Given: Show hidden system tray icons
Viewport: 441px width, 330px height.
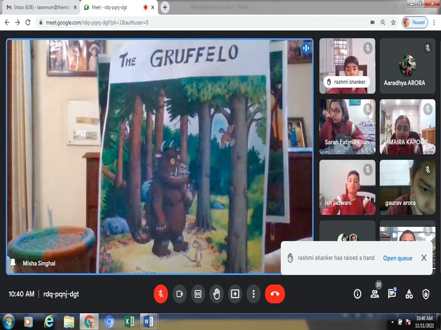Looking at the screenshot, I should 392,322.
